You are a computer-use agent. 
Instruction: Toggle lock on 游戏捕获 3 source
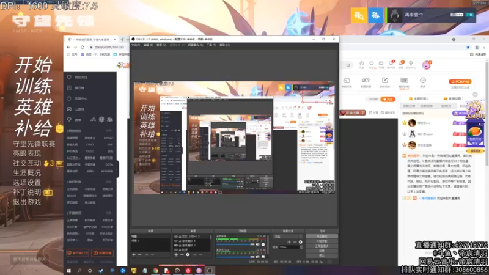180,245
